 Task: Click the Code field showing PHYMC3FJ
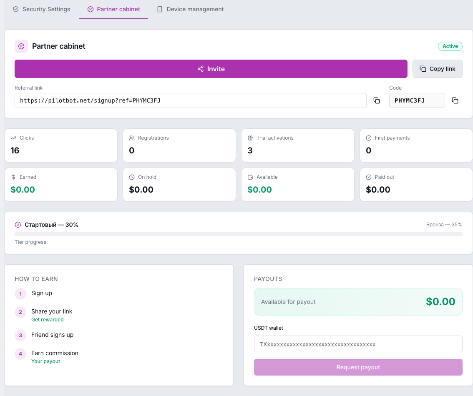[x=417, y=100]
